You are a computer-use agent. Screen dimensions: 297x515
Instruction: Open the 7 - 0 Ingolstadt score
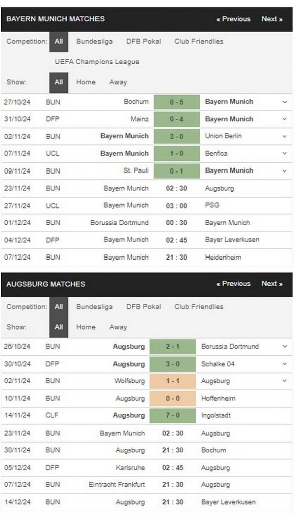172,415
